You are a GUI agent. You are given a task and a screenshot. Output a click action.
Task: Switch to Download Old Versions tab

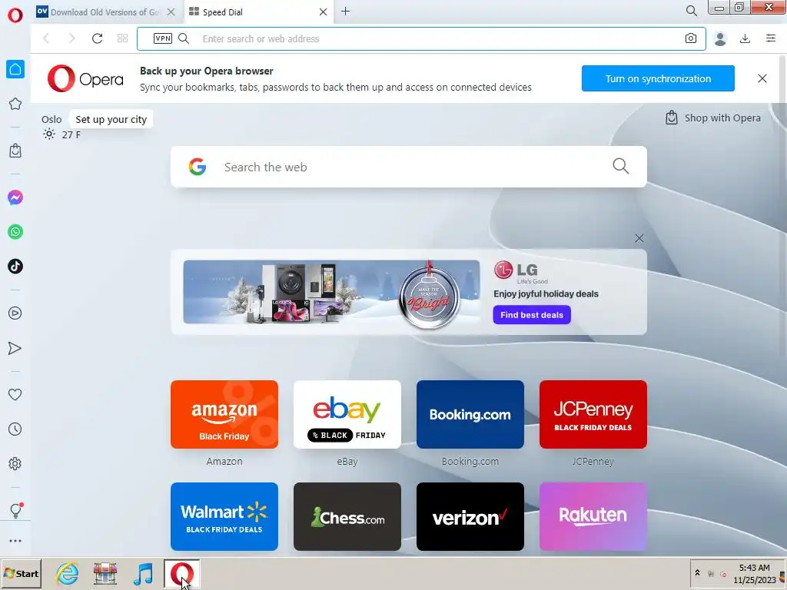coord(105,12)
